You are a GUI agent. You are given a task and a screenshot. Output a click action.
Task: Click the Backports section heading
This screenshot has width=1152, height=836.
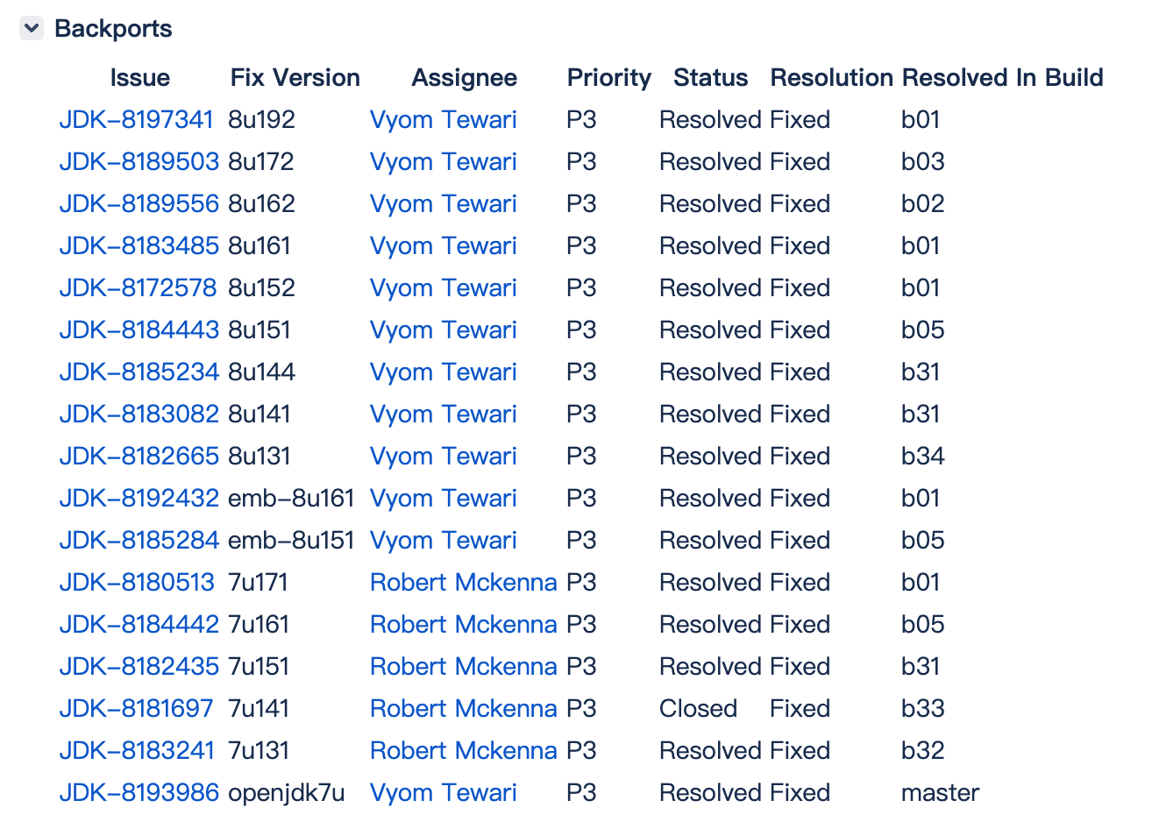pos(112,28)
